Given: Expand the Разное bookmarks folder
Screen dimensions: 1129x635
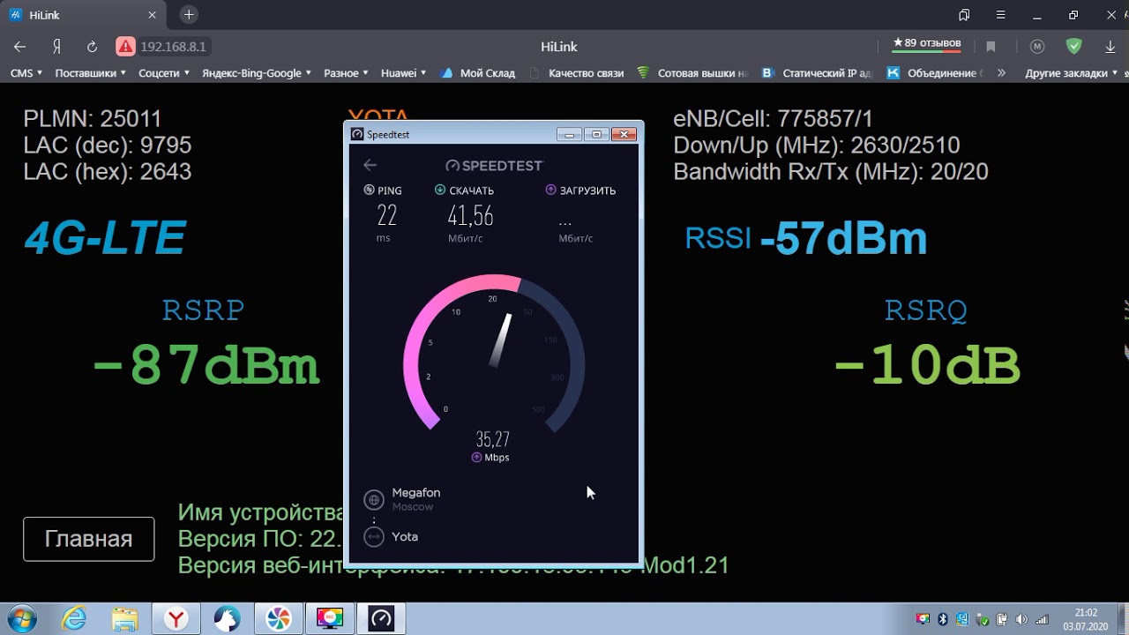Looking at the screenshot, I should click(346, 73).
